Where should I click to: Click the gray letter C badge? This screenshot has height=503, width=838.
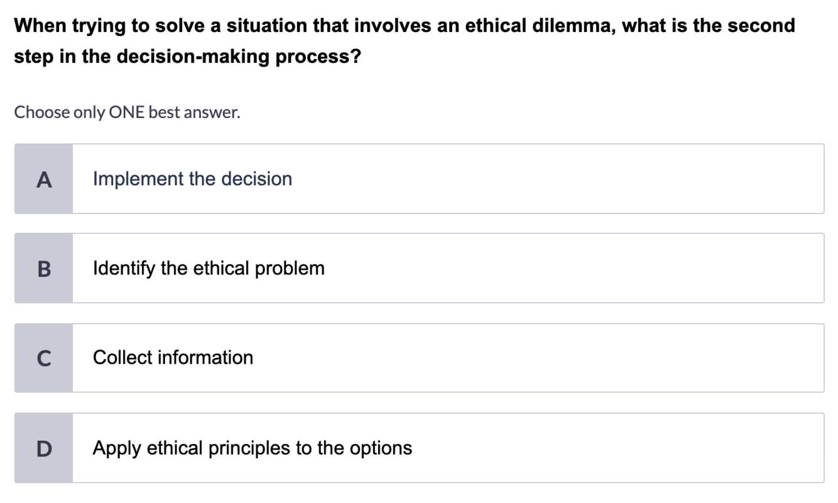[43, 358]
